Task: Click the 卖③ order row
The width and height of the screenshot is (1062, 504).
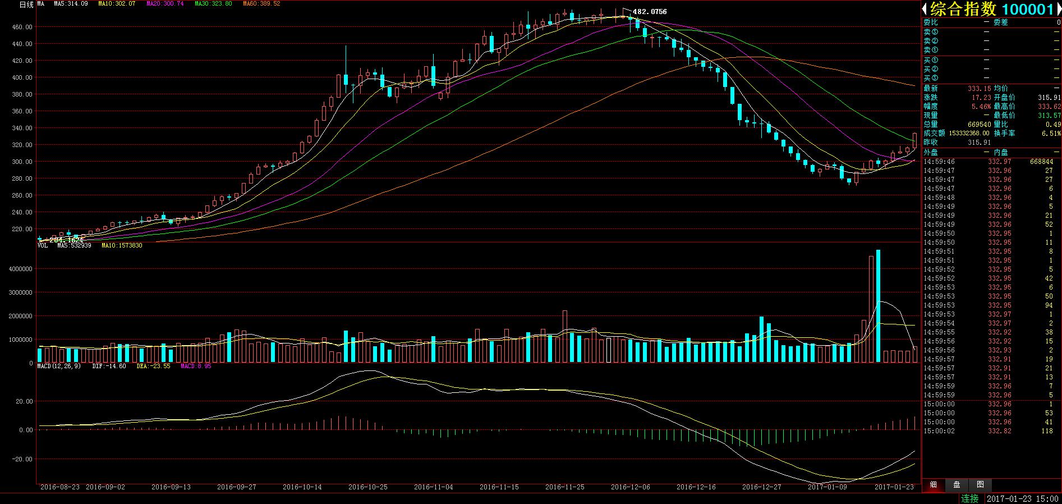Action: (991, 32)
